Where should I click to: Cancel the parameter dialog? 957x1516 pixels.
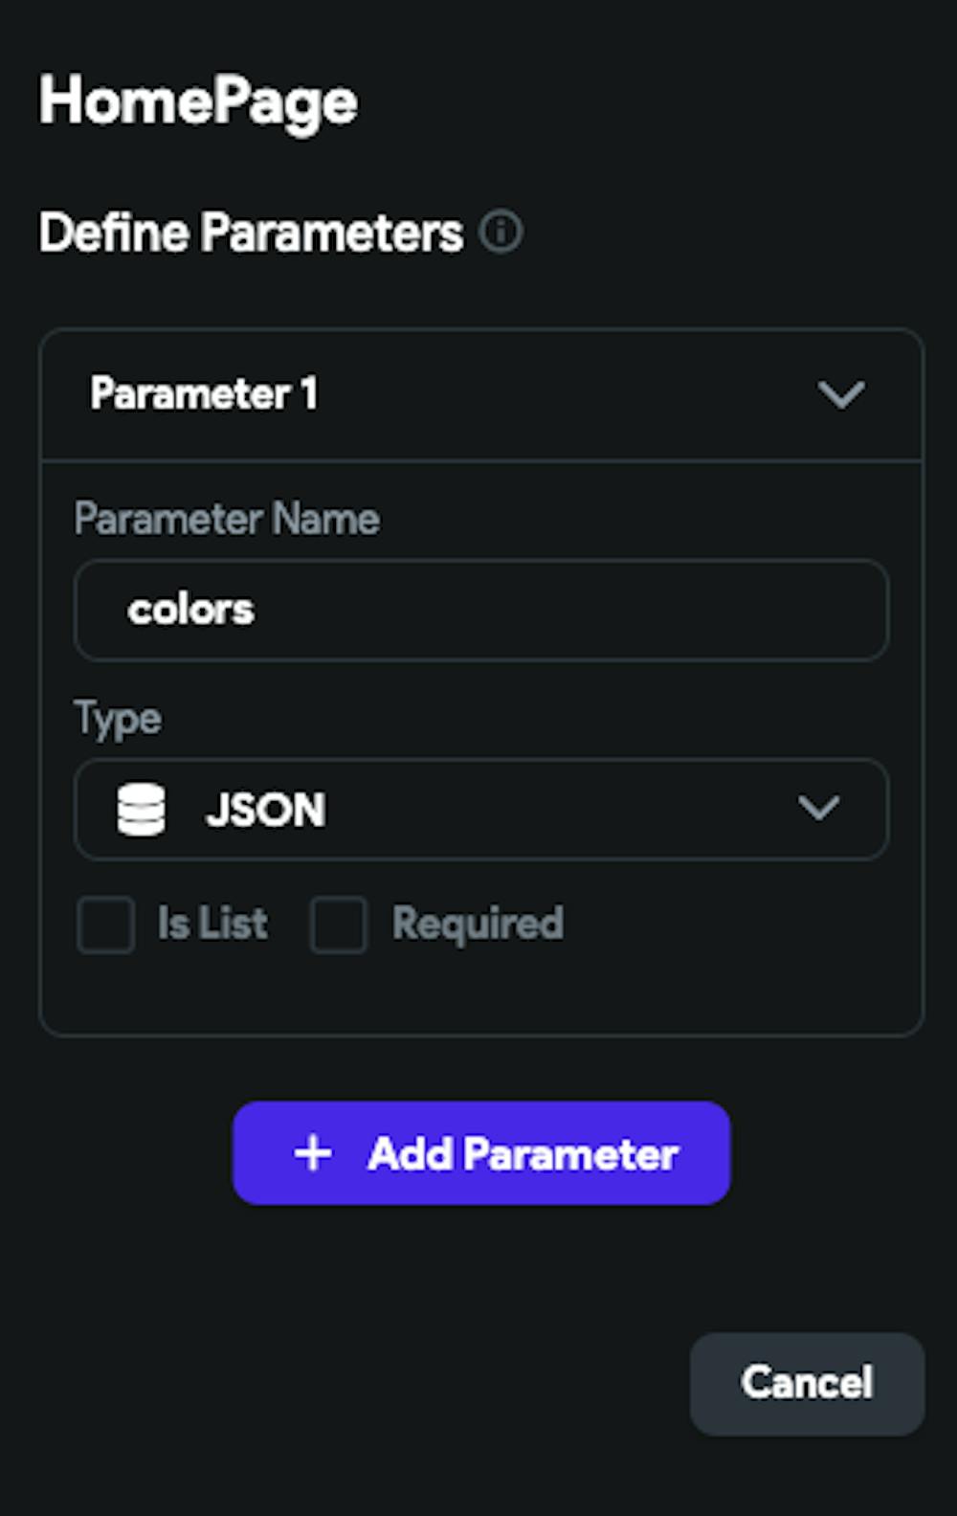tap(807, 1383)
